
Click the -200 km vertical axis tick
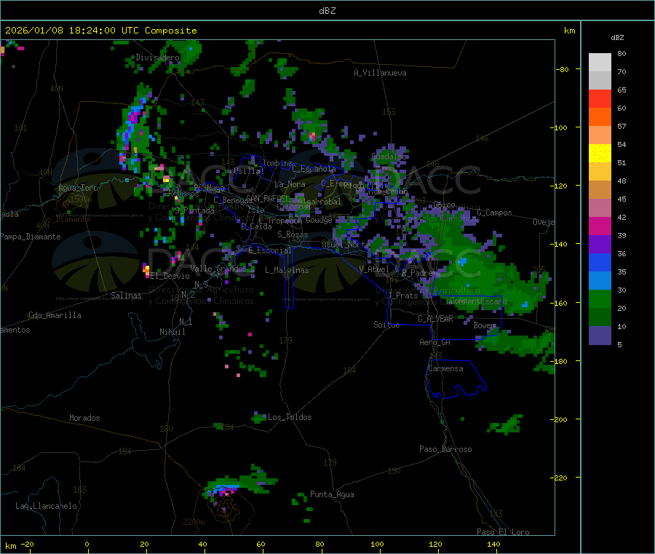[x=560, y=419]
